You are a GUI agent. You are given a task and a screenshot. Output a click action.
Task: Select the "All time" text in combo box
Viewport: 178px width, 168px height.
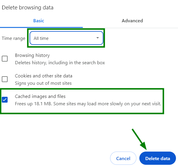41,38
